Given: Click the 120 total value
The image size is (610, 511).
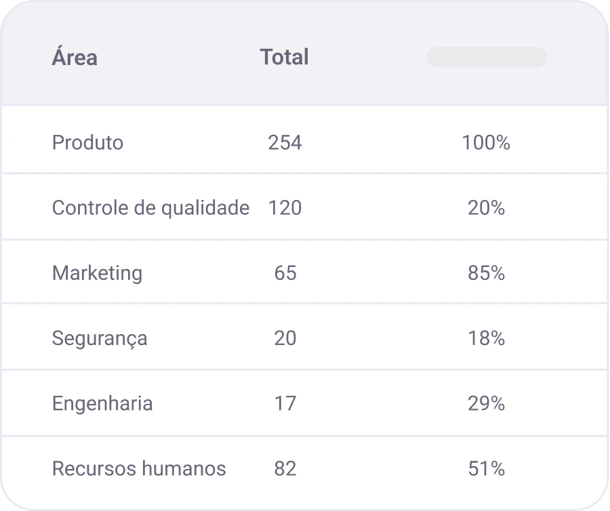Looking at the screenshot, I should (x=285, y=208).
